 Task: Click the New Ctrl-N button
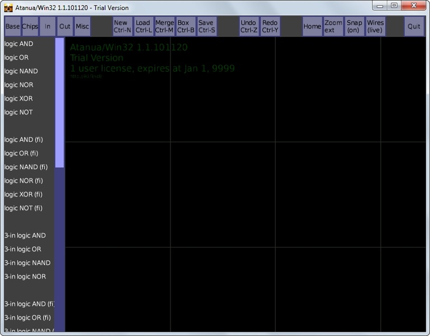coord(123,26)
